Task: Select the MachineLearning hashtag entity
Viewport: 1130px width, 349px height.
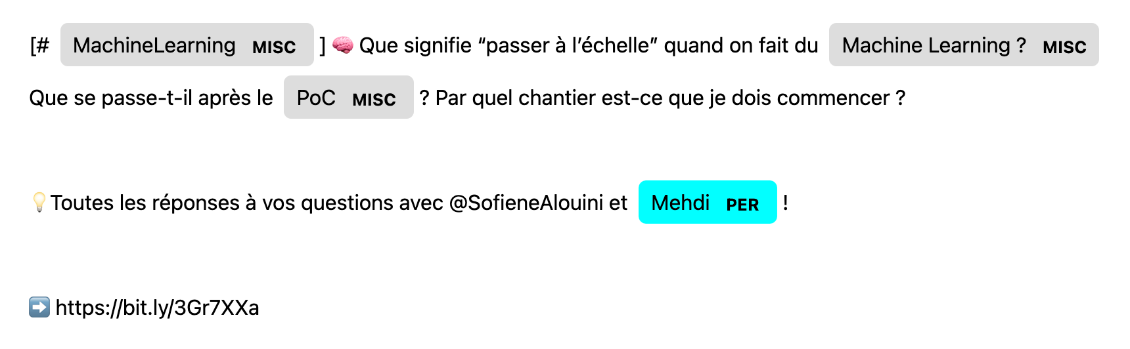Action: (154, 45)
